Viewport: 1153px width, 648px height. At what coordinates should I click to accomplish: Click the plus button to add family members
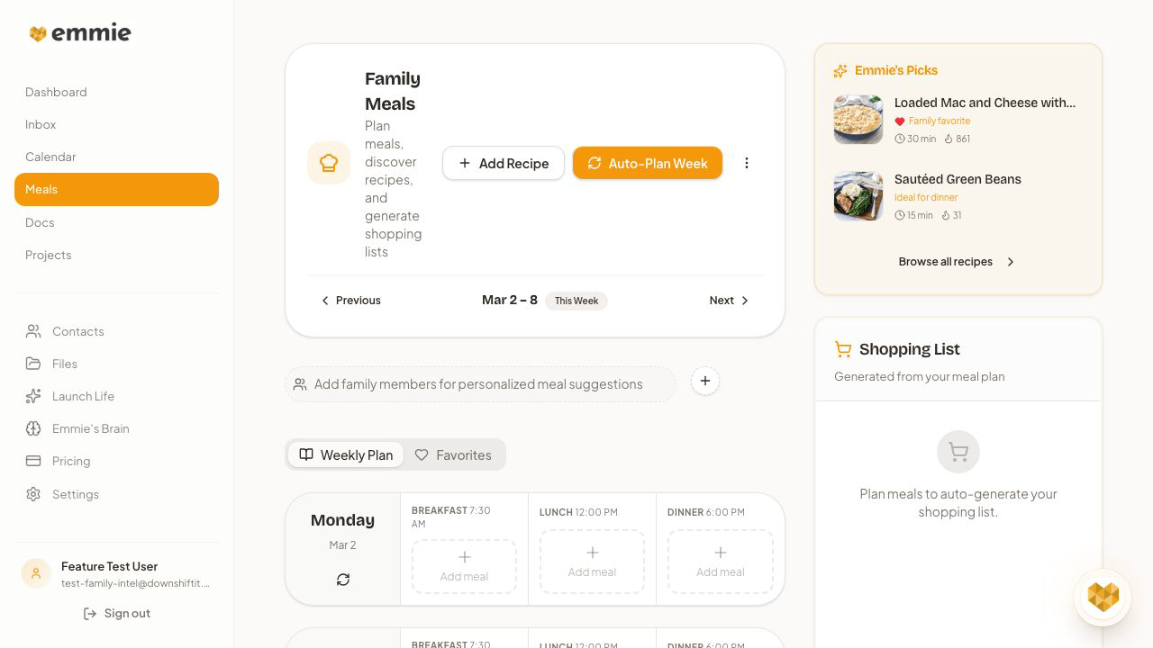coord(705,381)
